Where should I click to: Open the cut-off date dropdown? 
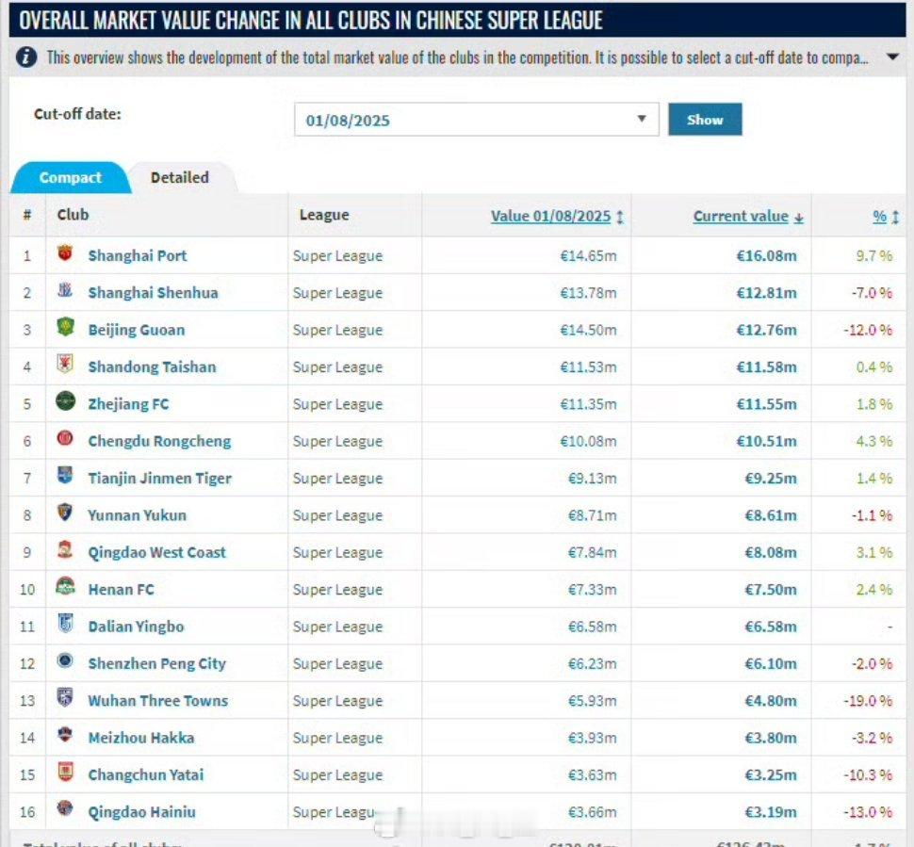[x=476, y=120]
